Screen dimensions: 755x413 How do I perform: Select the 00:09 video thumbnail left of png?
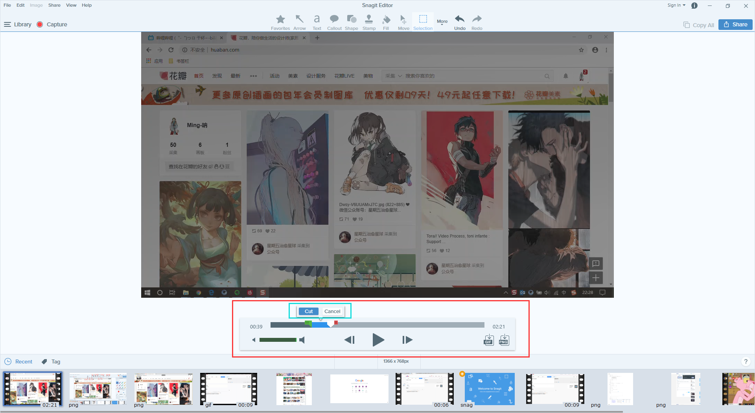[x=555, y=389]
